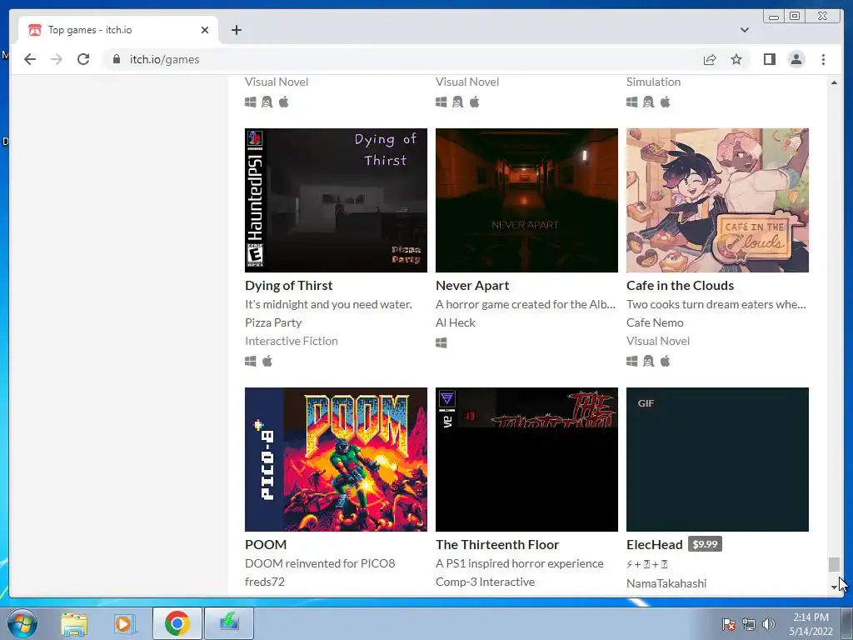Visit the freds72 author page
This screenshot has height=640, width=853.
point(264,582)
